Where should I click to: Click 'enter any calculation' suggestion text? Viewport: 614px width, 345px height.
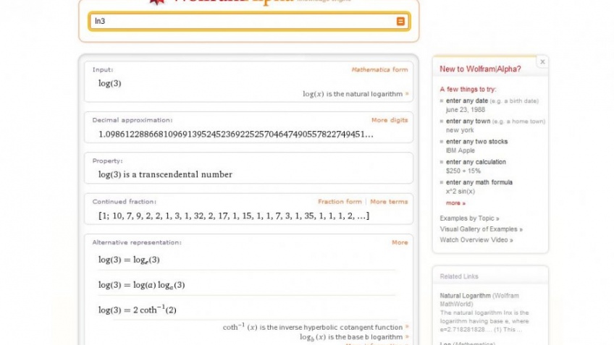(476, 162)
